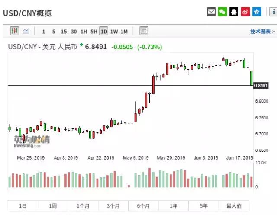Switch to candlestick chart type
Viewport: 277px width, 215px height.
[15, 31]
